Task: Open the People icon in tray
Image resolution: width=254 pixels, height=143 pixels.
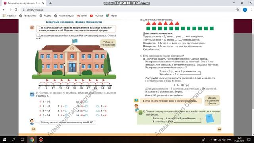Action: (204, 139)
